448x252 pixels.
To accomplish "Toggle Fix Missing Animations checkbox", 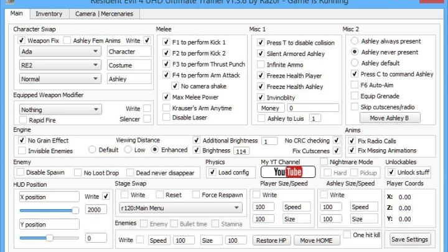I will coord(352,150).
